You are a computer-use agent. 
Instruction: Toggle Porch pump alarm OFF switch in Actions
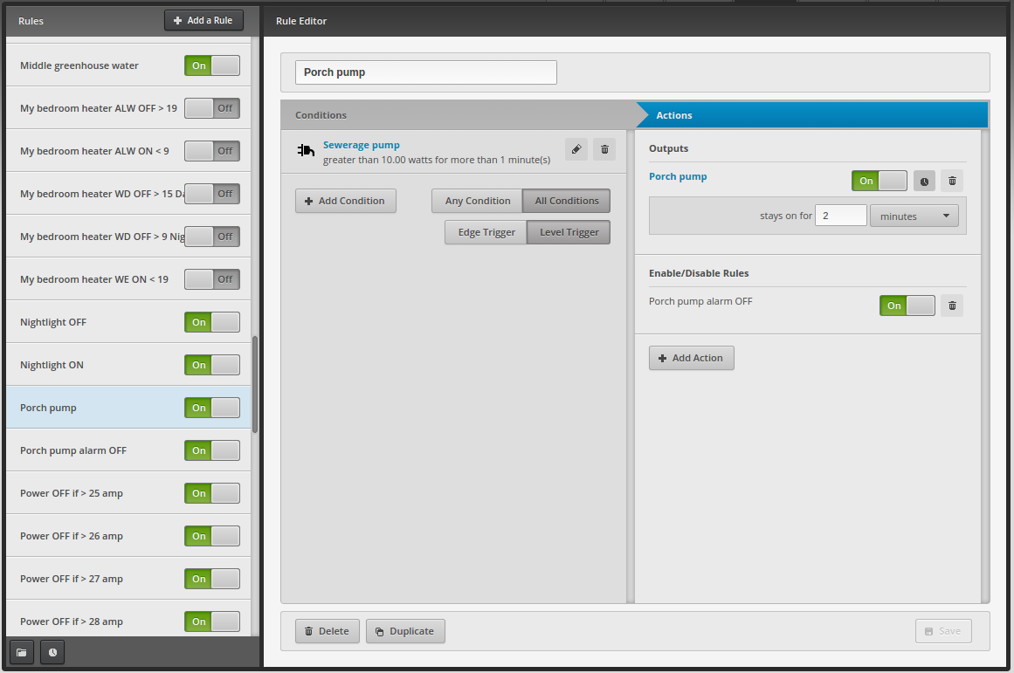[907, 306]
